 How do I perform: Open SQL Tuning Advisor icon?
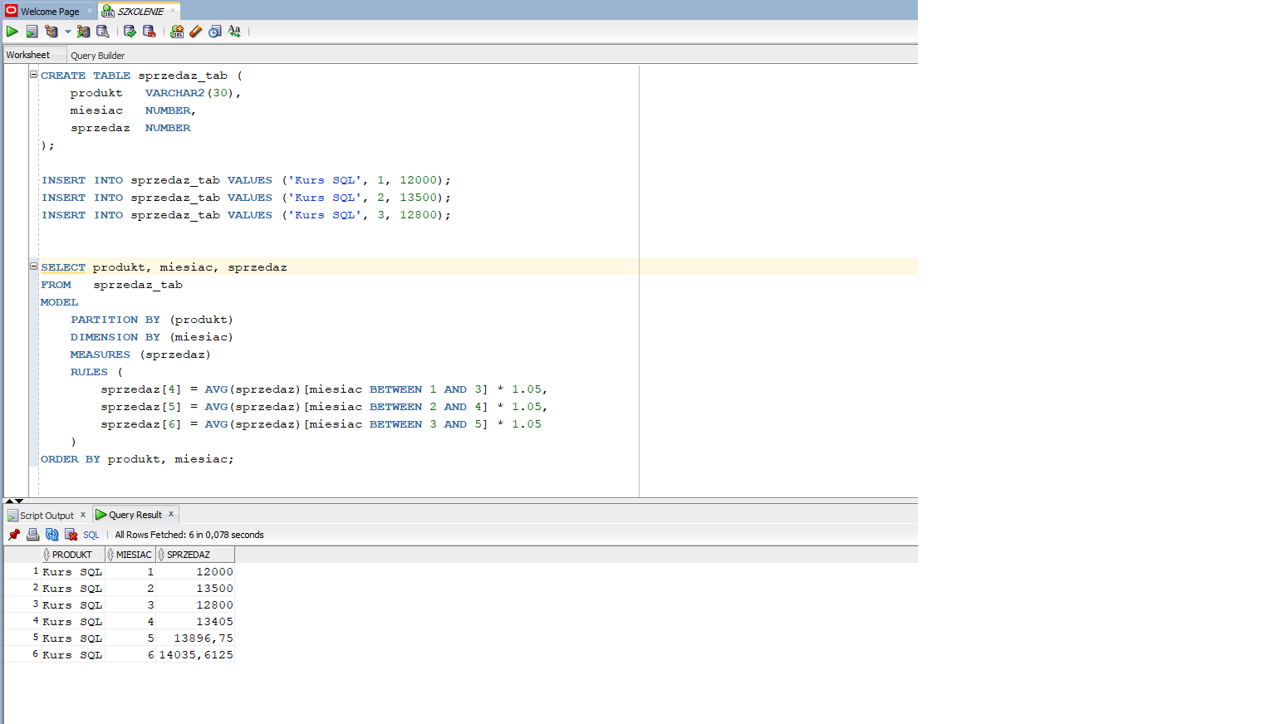coord(103,32)
